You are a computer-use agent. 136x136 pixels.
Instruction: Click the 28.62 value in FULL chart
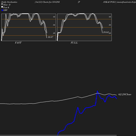point(106,32)
